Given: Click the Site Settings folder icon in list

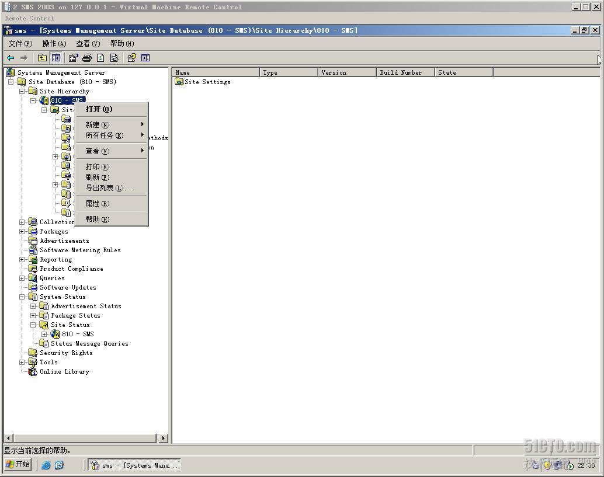Looking at the screenshot, I should 179,82.
